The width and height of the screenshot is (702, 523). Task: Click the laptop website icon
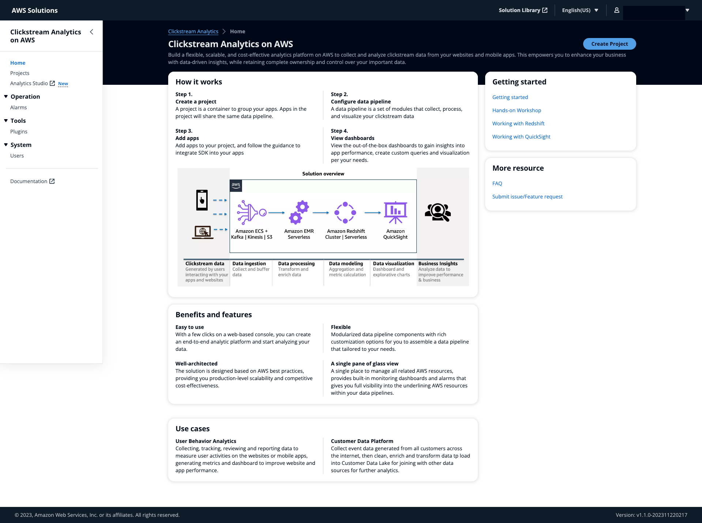tap(203, 232)
